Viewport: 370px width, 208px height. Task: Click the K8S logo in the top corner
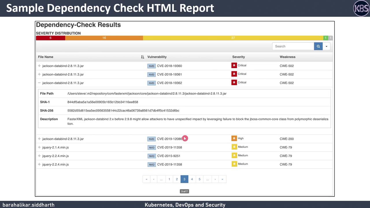pyautogui.click(x=361, y=8)
